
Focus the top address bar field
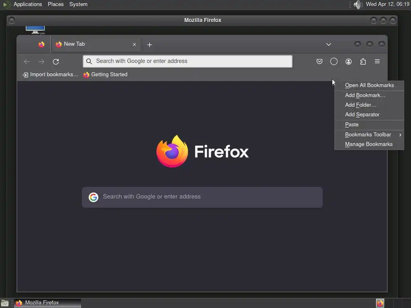tap(187, 61)
